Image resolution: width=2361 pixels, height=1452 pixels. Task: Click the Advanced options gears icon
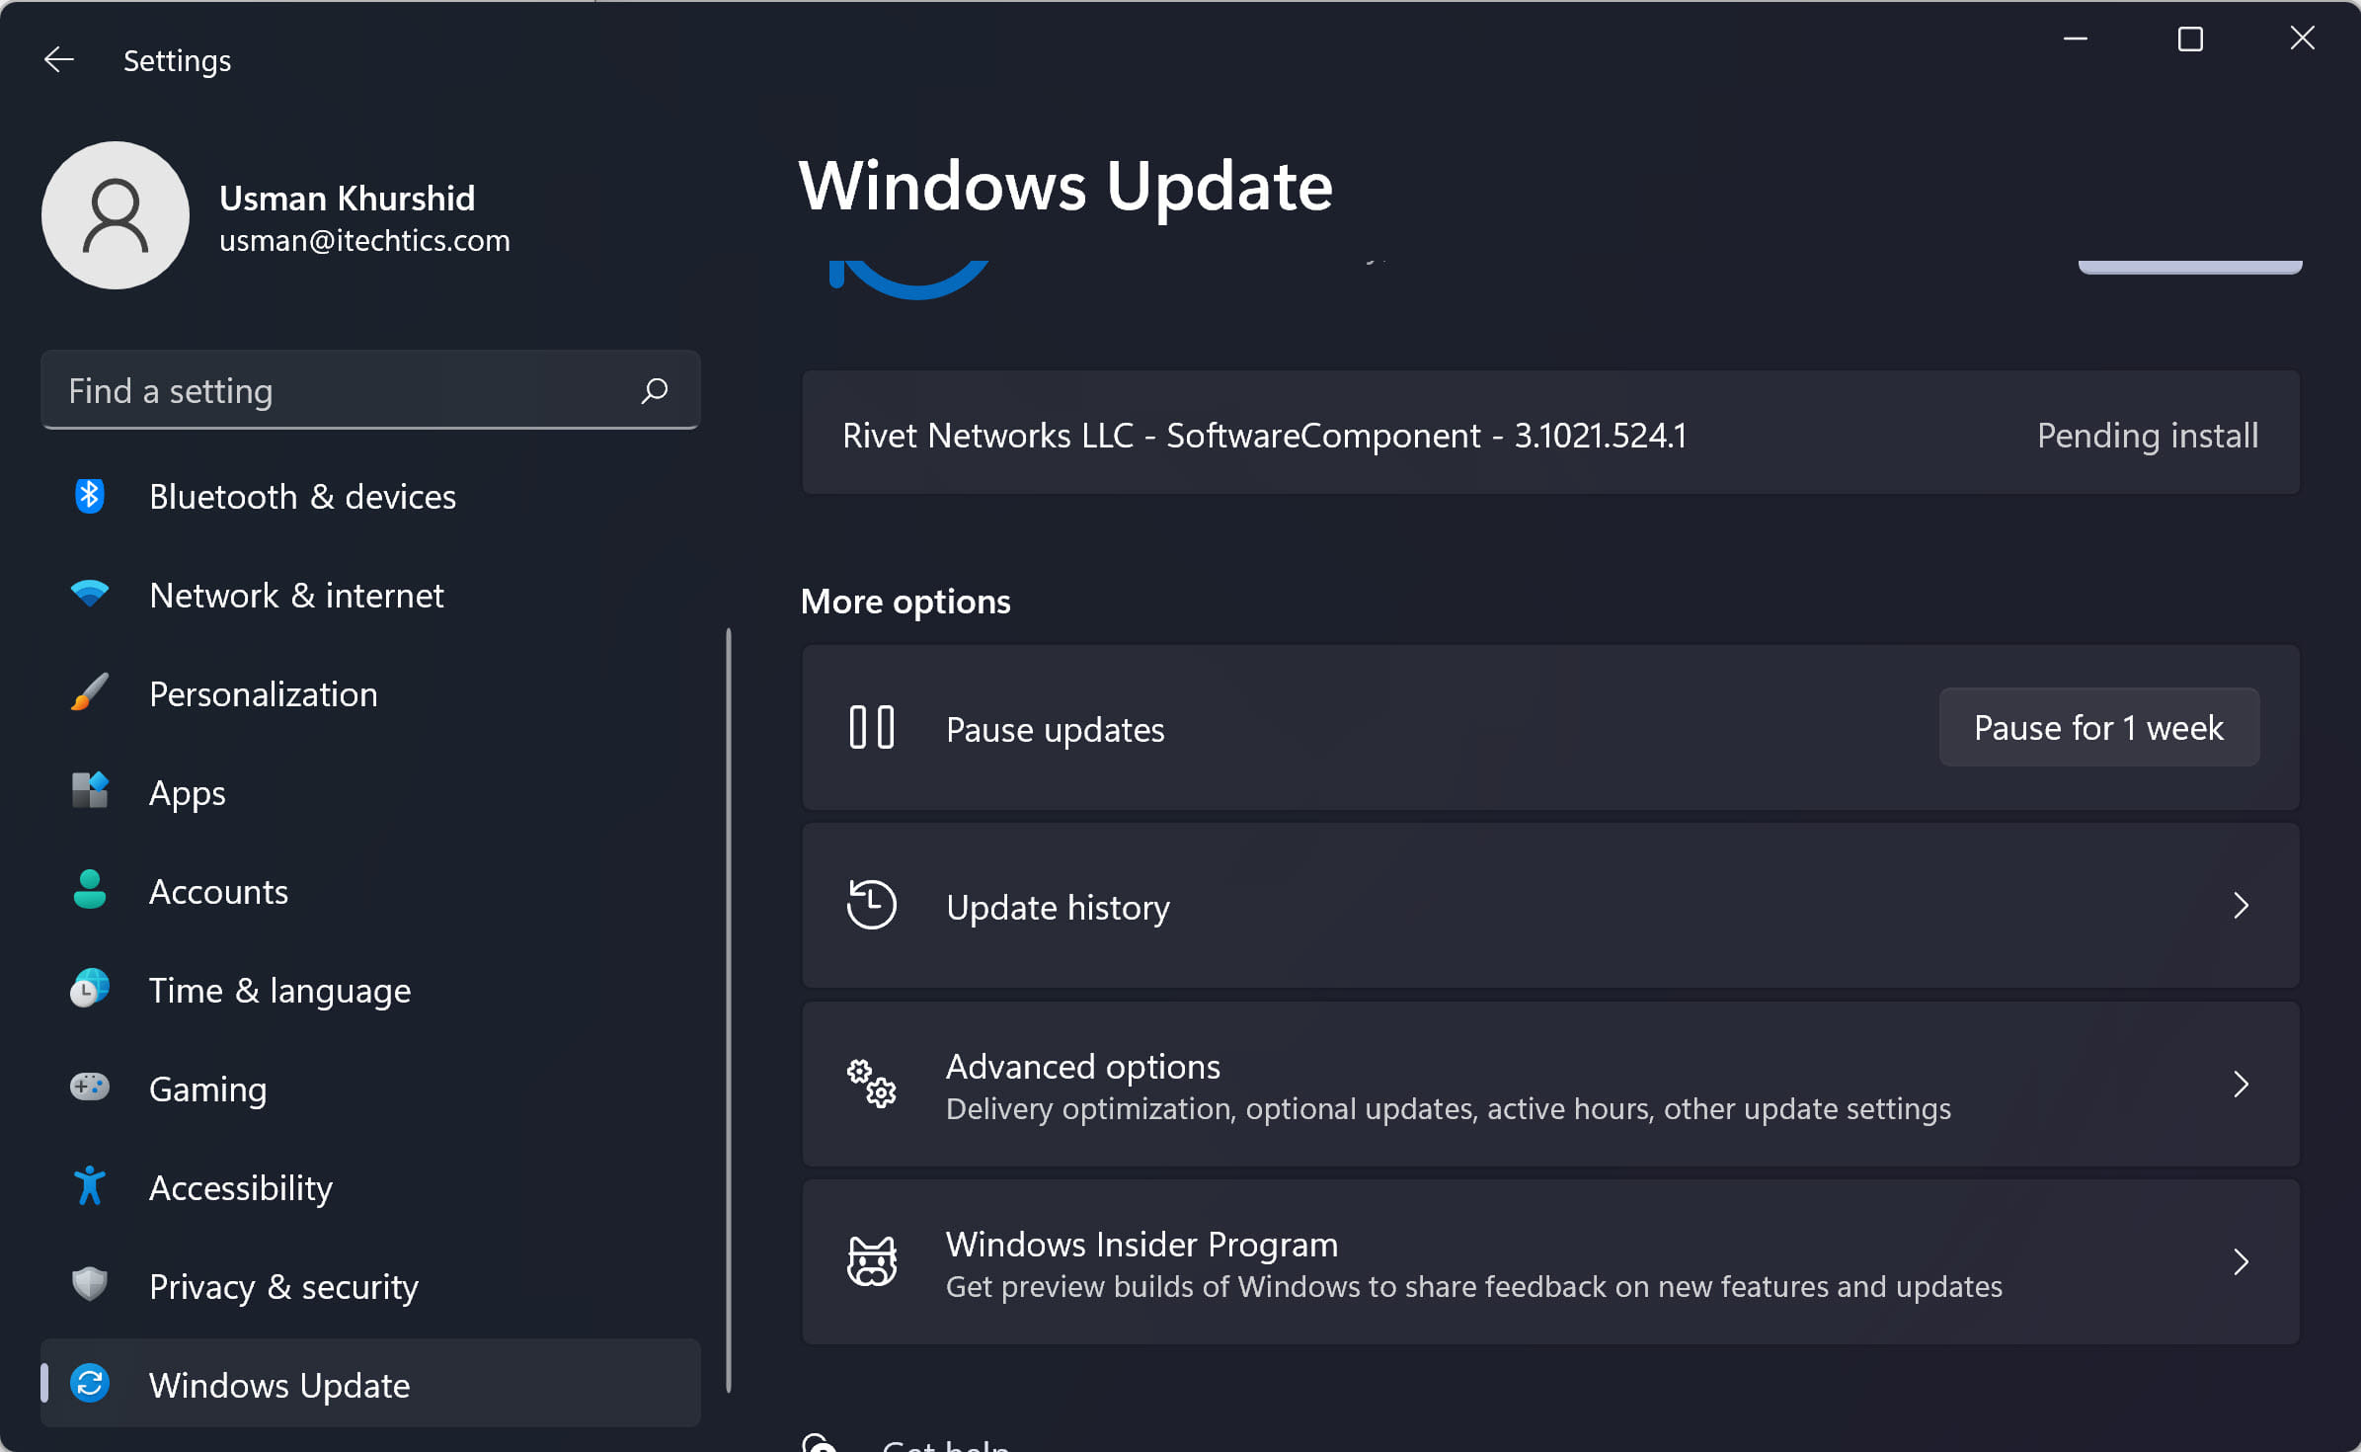tap(872, 1084)
